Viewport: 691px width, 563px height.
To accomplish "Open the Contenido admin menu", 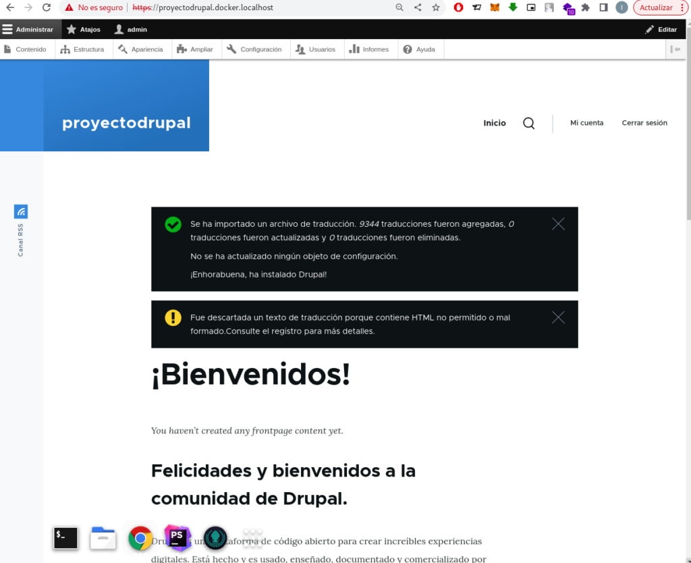I will click(25, 49).
